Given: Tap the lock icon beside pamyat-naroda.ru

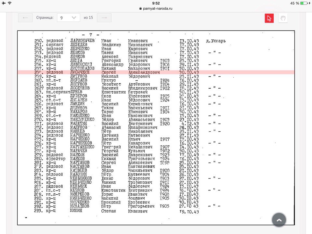Looking at the screenshot, I should click(140, 9).
